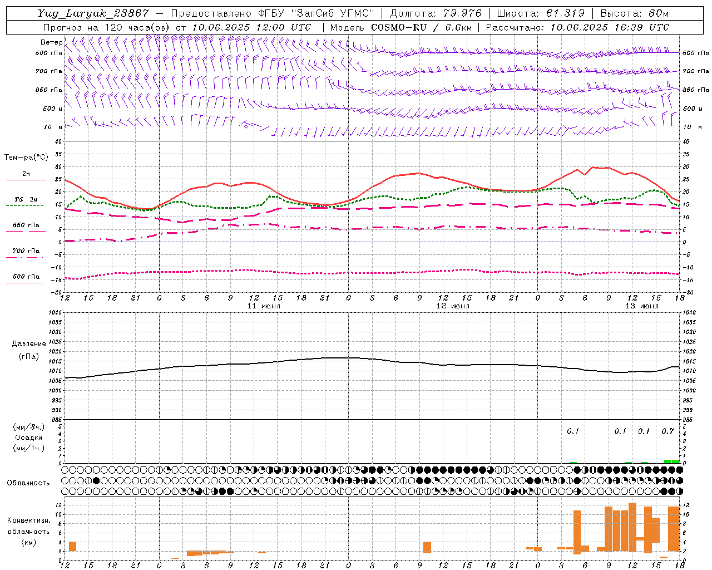This screenshot has height=570, width=712.
Task: Click the "Прогноз на 120 часа(ов)" text
Action: click(107, 27)
